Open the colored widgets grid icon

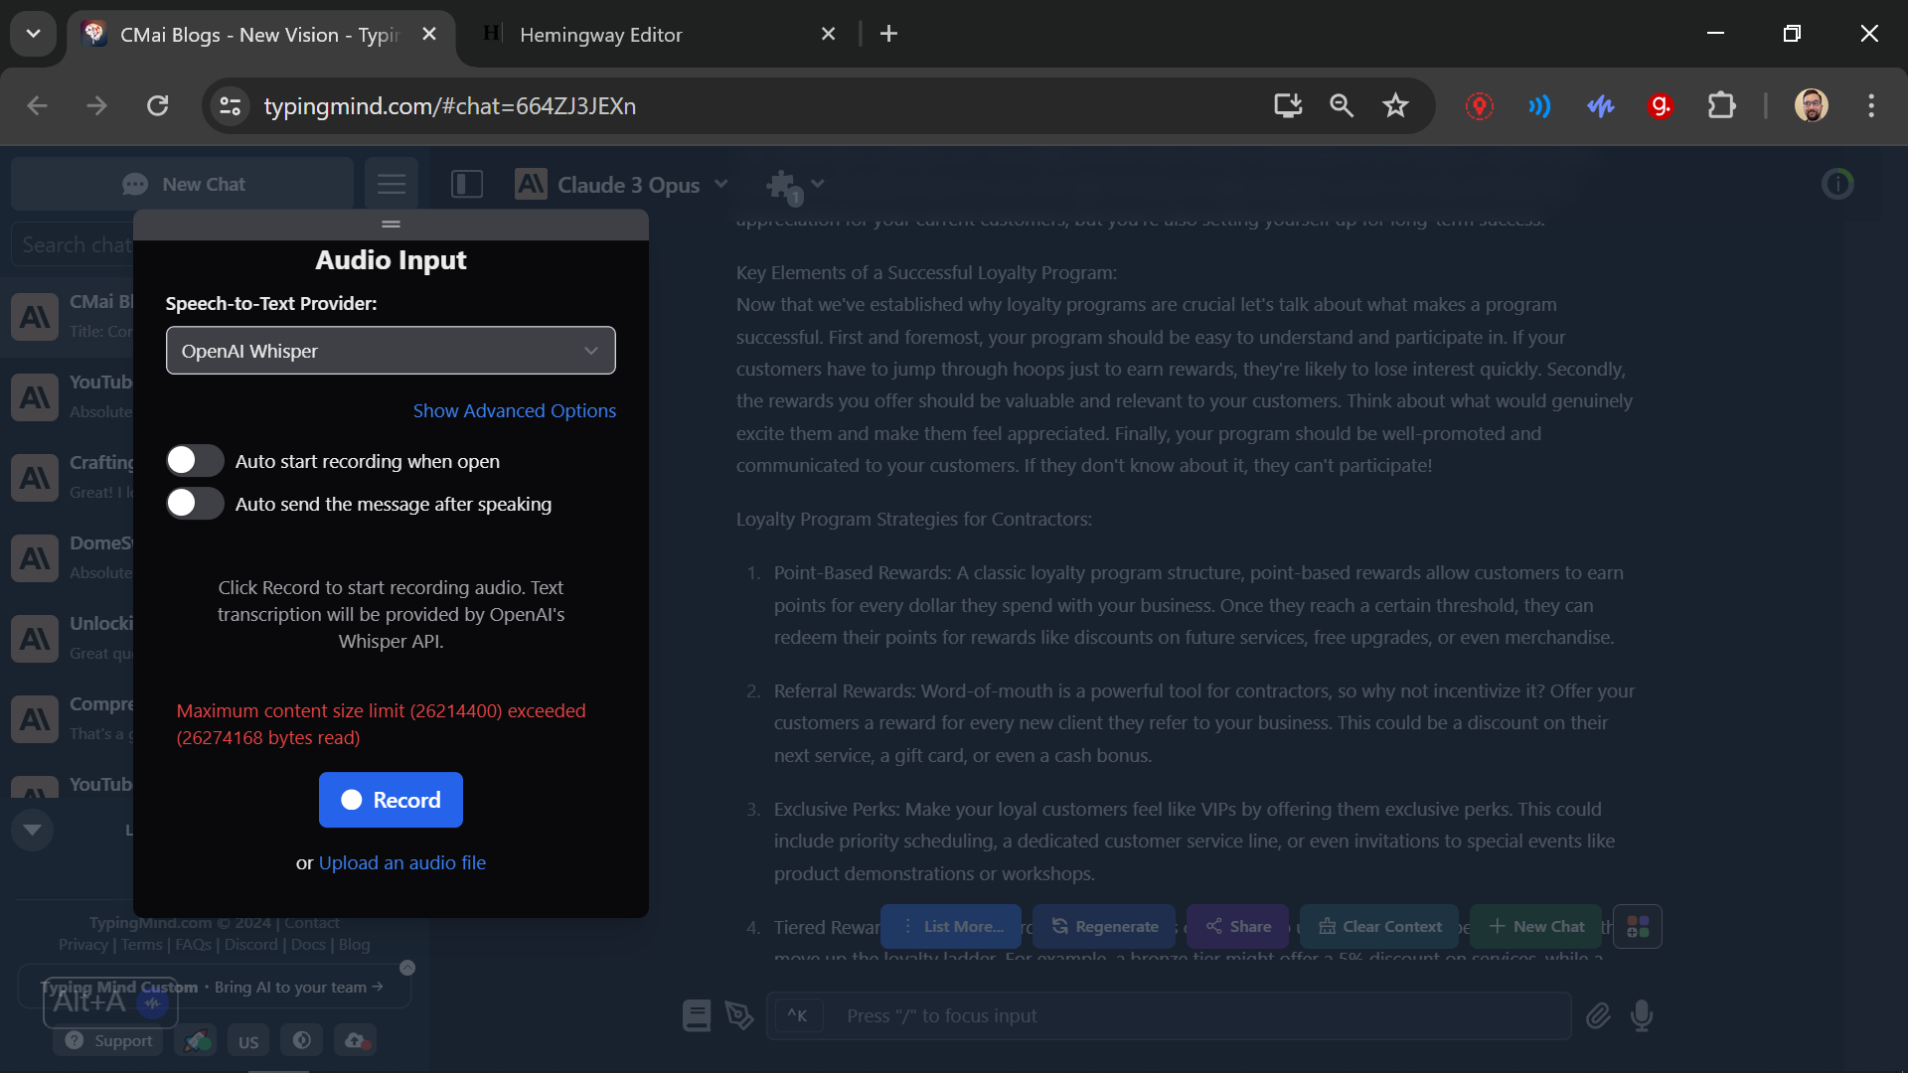(x=1638, y=926)
